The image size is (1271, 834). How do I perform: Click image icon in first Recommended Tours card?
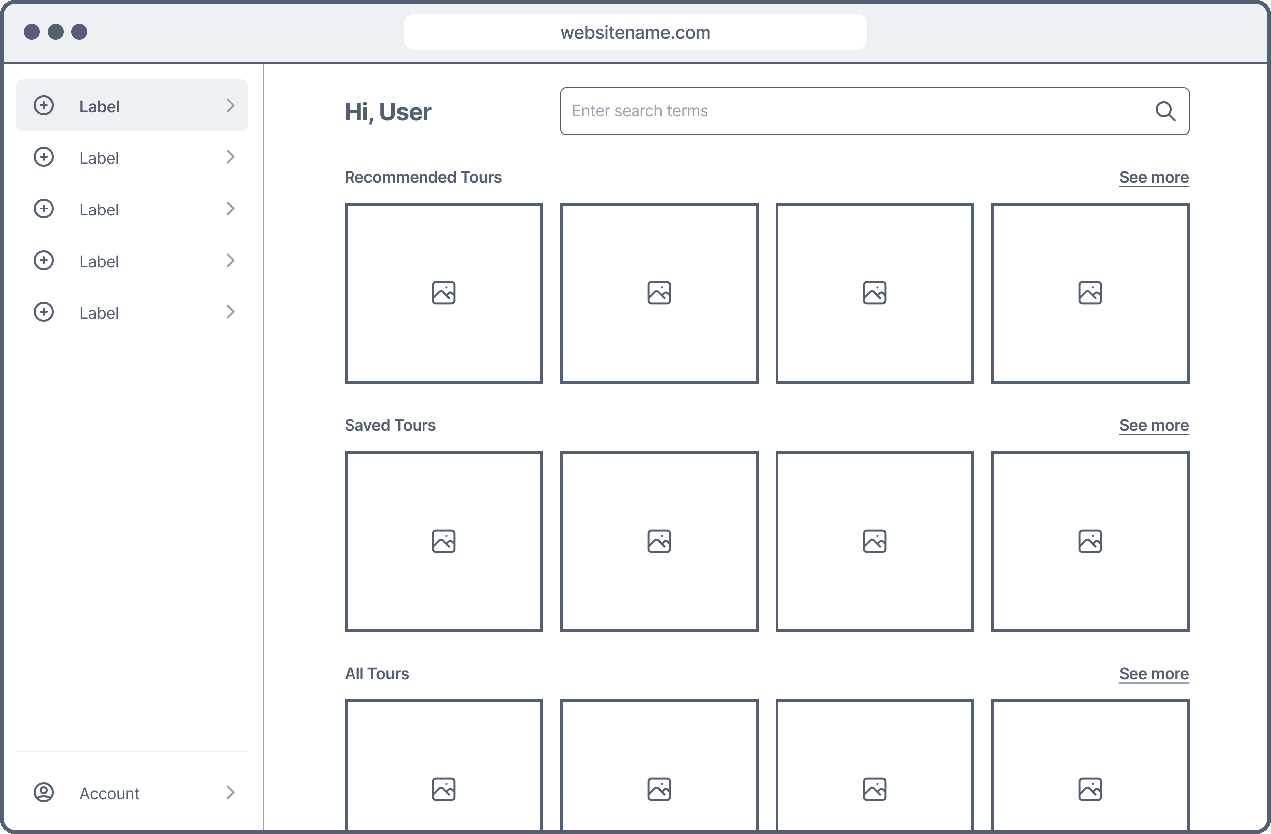coord(443,292)
